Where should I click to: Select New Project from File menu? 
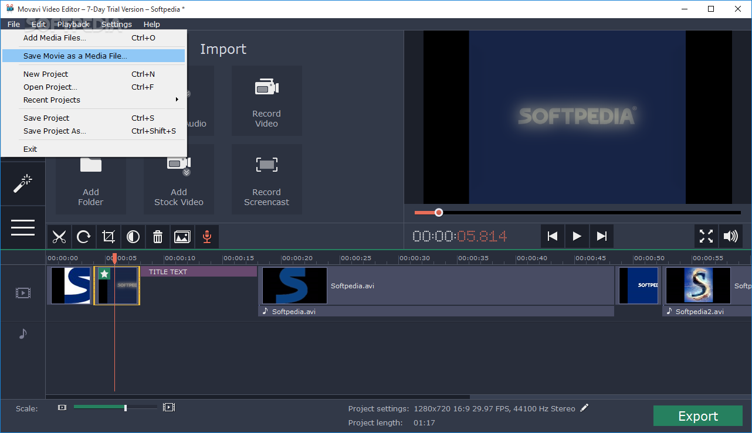94,74
